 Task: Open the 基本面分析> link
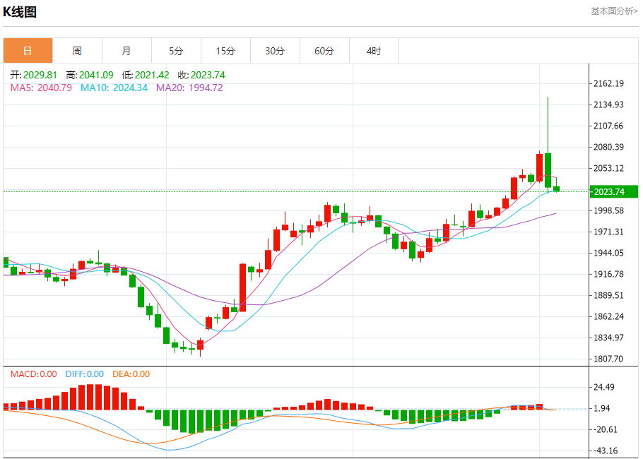pos(614,11)
